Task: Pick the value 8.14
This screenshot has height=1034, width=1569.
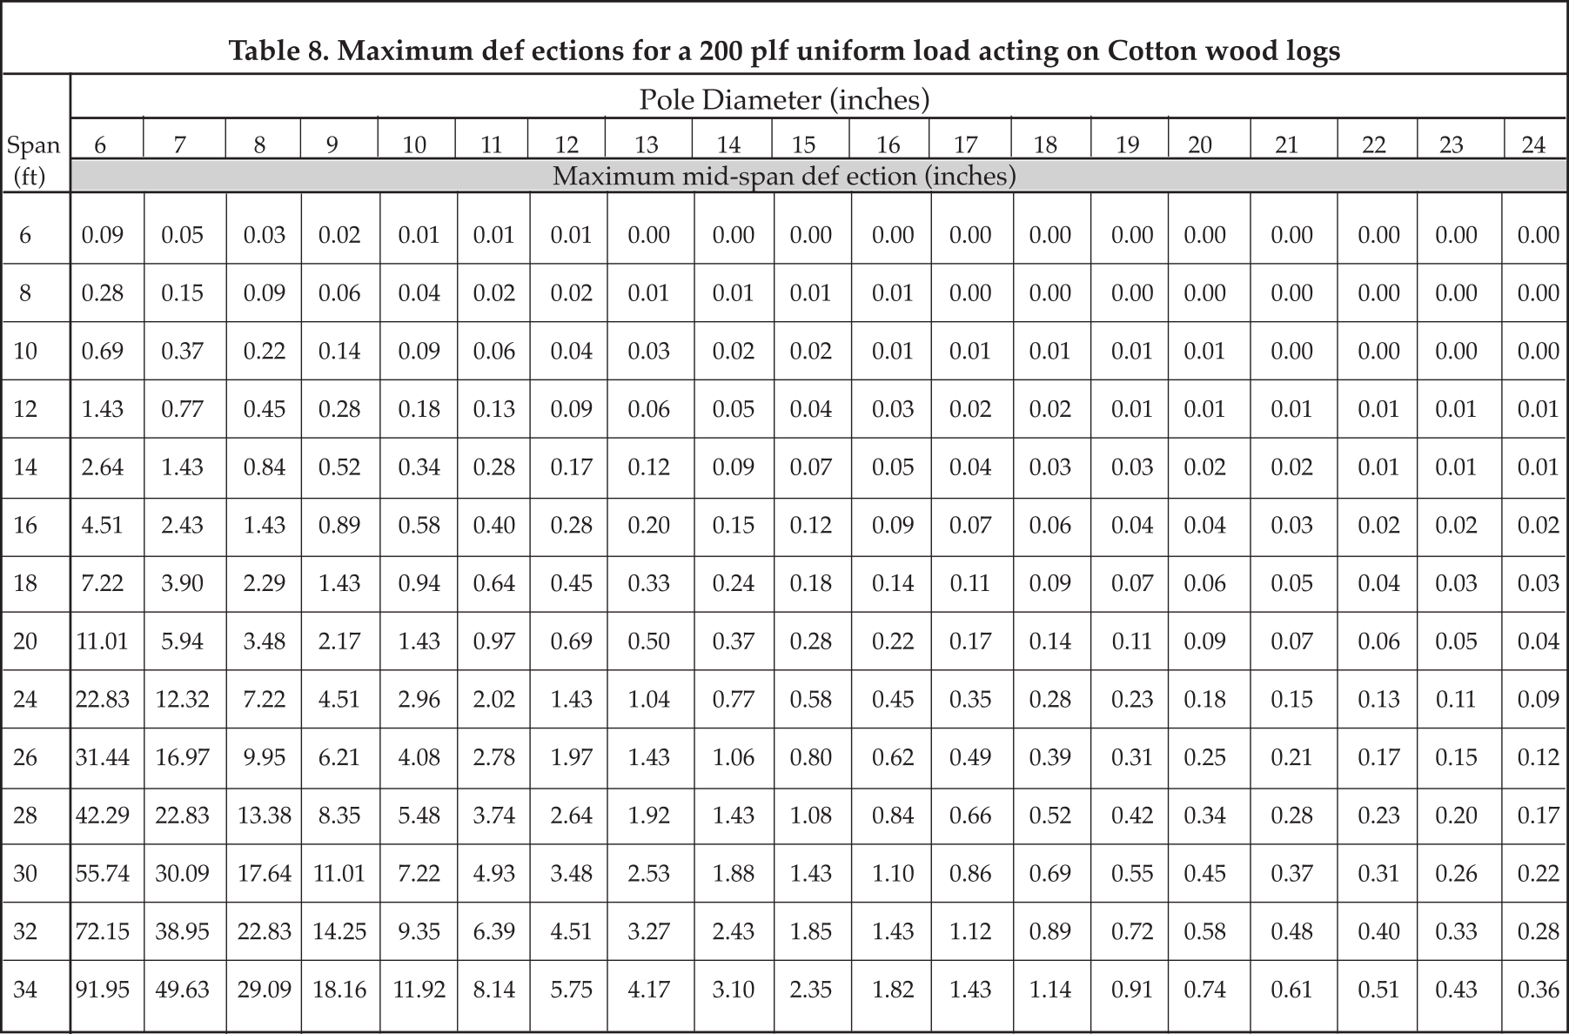Action: (x=494, y=990)
